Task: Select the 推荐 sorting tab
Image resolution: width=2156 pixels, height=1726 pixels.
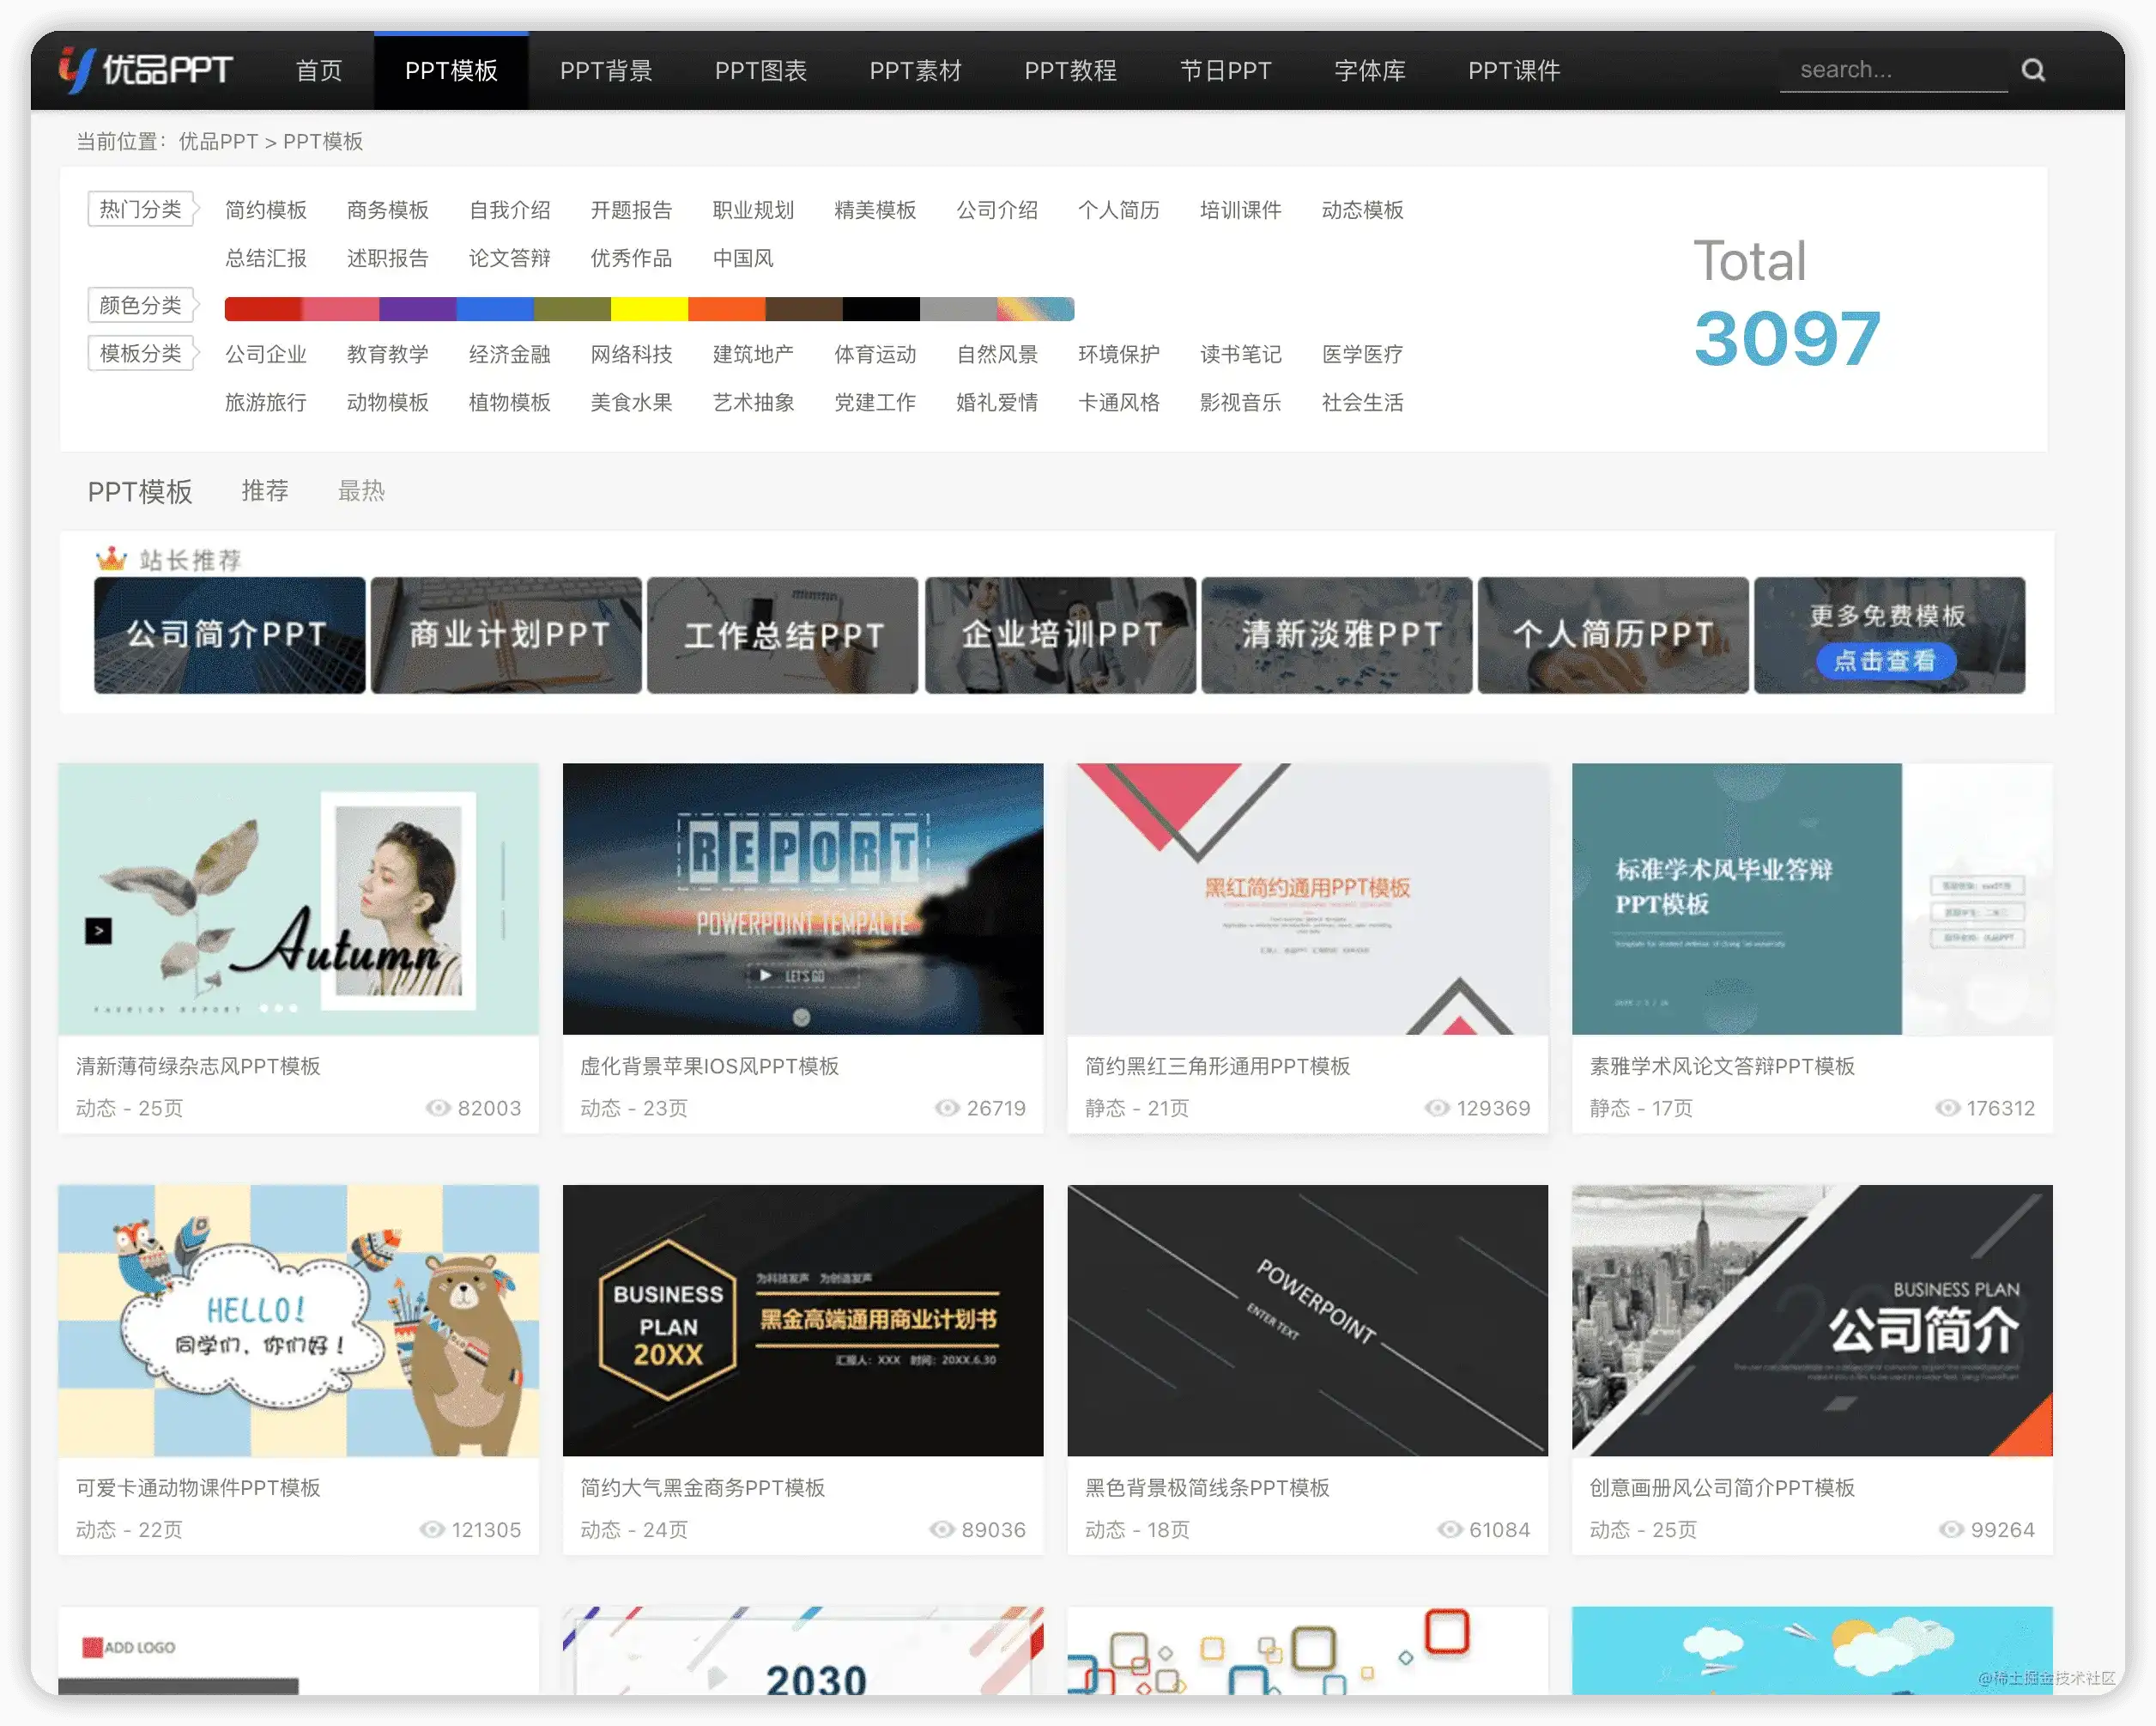Action: pyautogui.click(x=265, y=490)
